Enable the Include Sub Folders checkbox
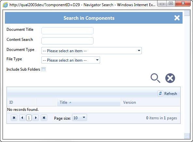Screen dimensions: 193x142 [x=43, y=69]
